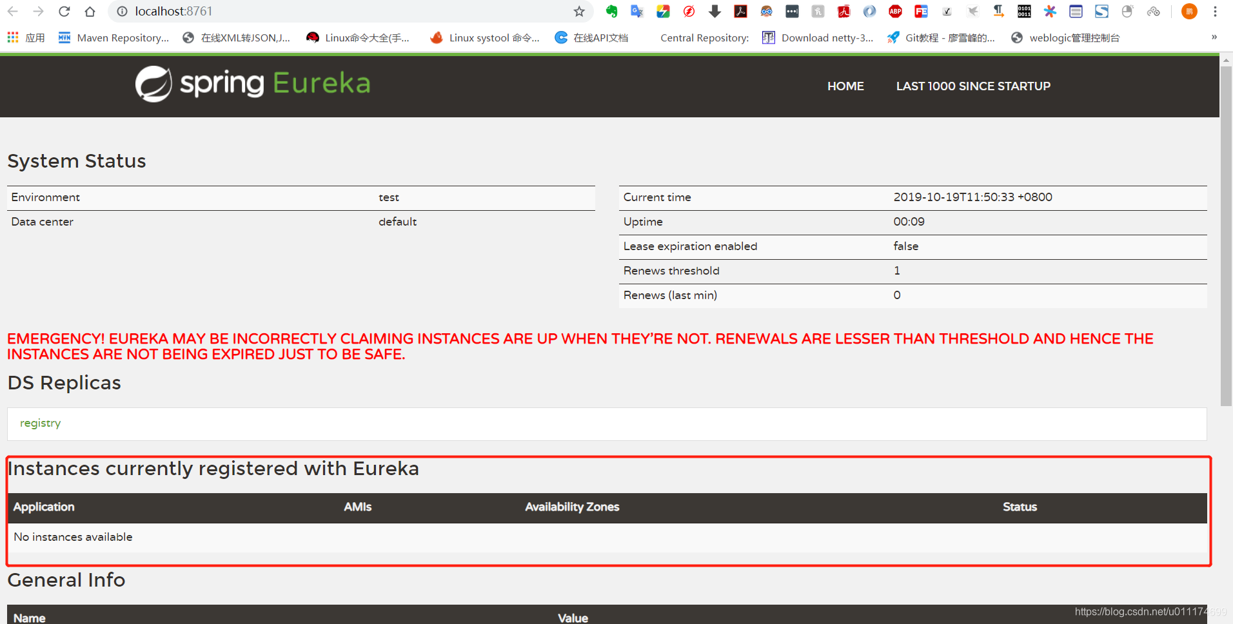The height and width of the screenshot is (624, 1233).
Task: Open the paragraph mark extension icon
Action: click(998, 12)
